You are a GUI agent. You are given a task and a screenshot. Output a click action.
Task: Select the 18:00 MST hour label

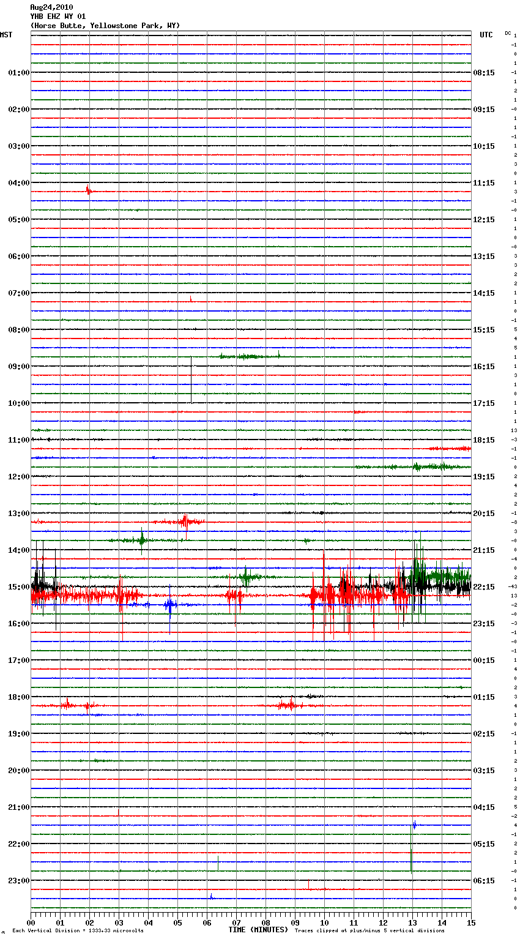click(x=19, y=697)
